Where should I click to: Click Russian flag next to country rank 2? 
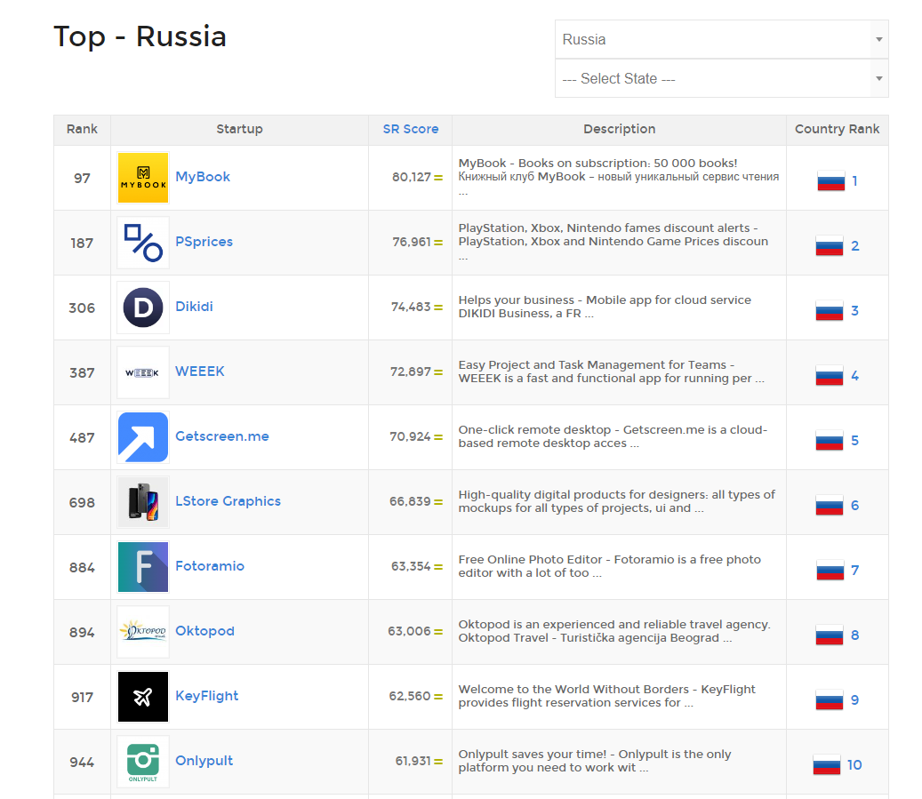point(830,246)
